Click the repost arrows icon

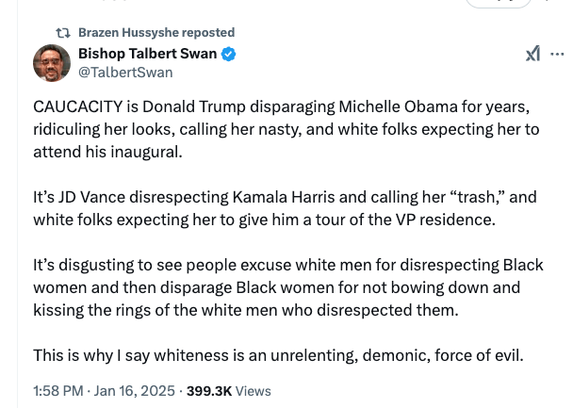click(63, 32)
